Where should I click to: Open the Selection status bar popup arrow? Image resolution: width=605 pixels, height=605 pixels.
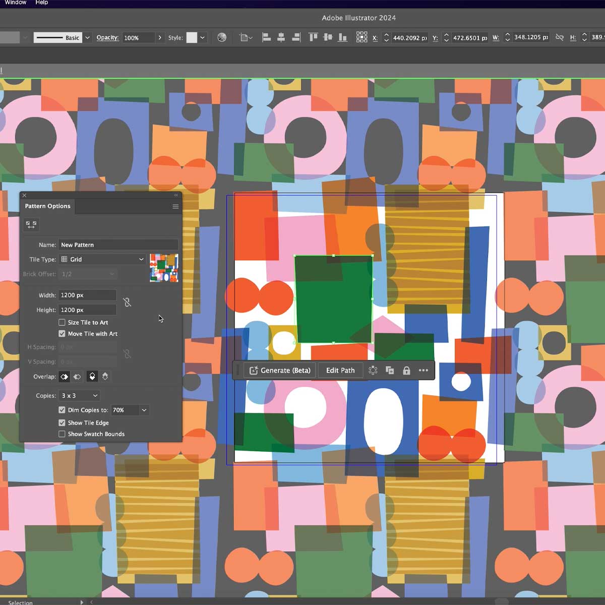[82, 602]
